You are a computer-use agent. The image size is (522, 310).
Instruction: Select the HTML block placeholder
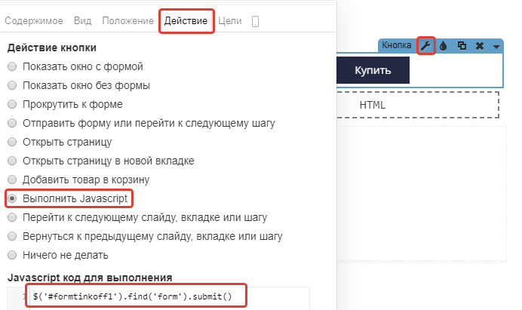(x=418, y=105)
